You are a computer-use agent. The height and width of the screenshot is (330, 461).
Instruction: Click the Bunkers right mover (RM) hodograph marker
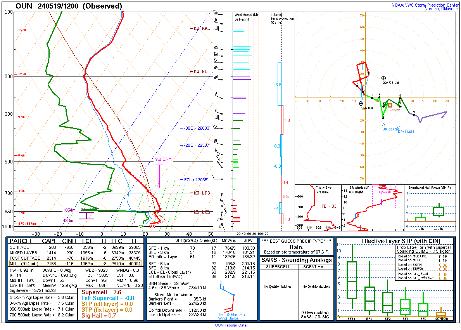click(361, 103)
